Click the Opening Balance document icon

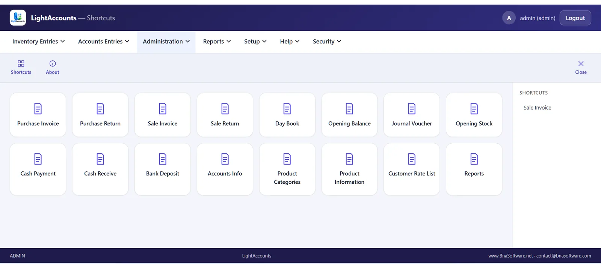point(349,109)
